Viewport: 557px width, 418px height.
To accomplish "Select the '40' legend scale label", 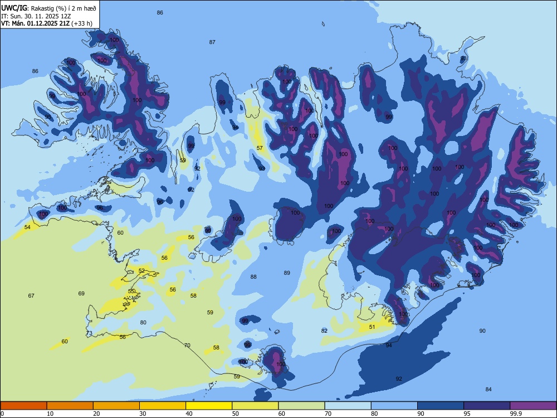I will pos(189,414).
